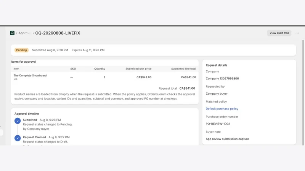Click the Submitted checkmark timeline icon
305x171 pixels.
point(18,121)
